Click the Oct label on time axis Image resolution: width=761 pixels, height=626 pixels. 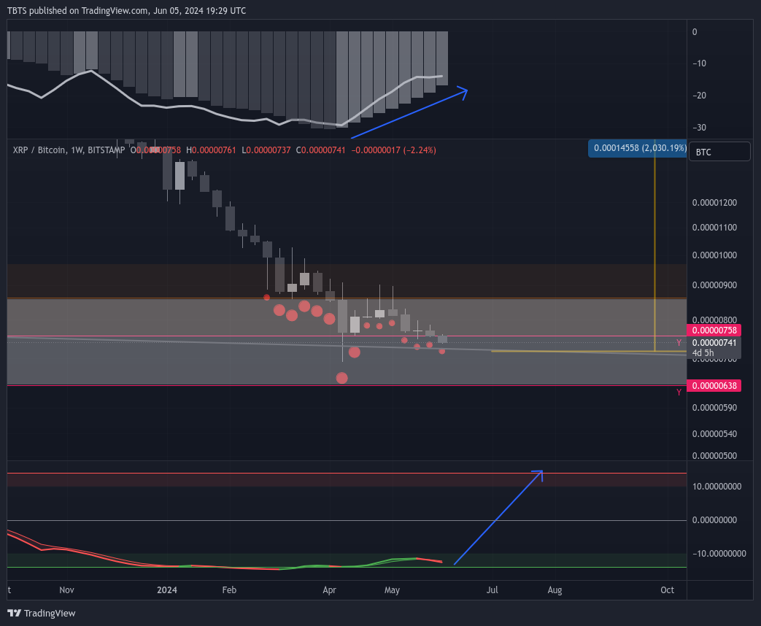click(x=668, y=590)
